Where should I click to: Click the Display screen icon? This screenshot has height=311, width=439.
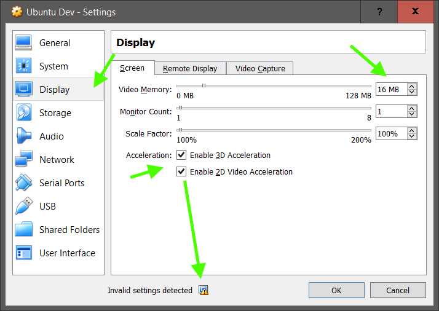(x=23, y=89)
